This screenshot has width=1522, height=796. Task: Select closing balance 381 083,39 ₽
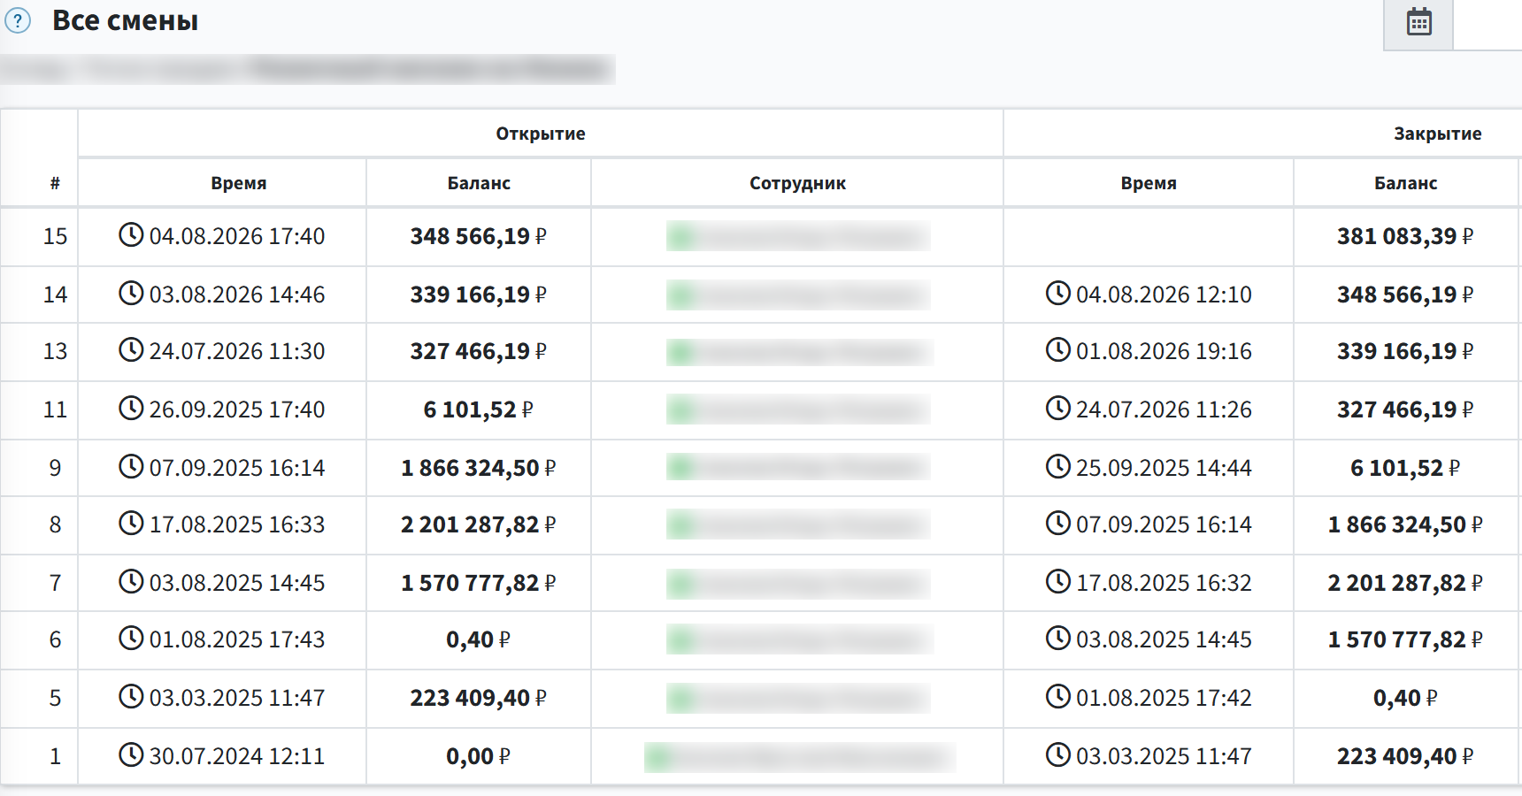pyautogui.click(x=1405, y=236)
